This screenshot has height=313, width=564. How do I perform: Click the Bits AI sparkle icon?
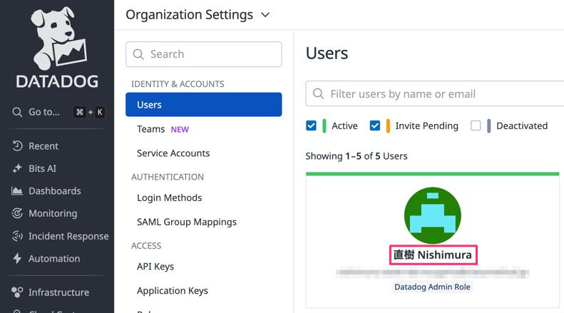click(17, 168)
